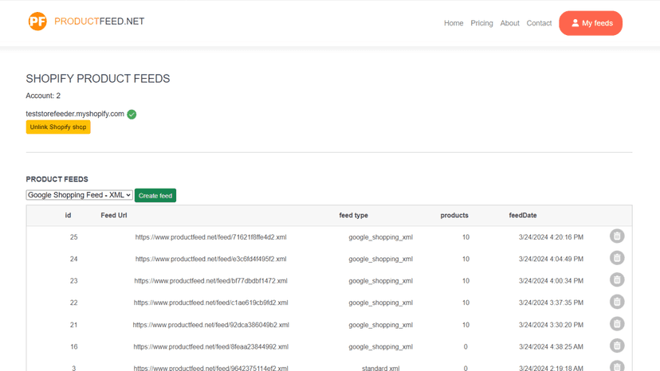Open feed URL ending c1ae619cb9fd2.xml
Screen dimensions: 660x371
click(x=211, y=303)
